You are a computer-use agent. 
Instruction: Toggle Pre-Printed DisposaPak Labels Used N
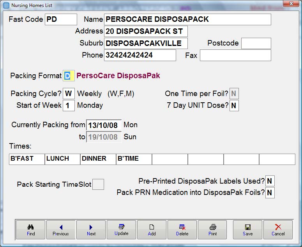tap(270, 181)
